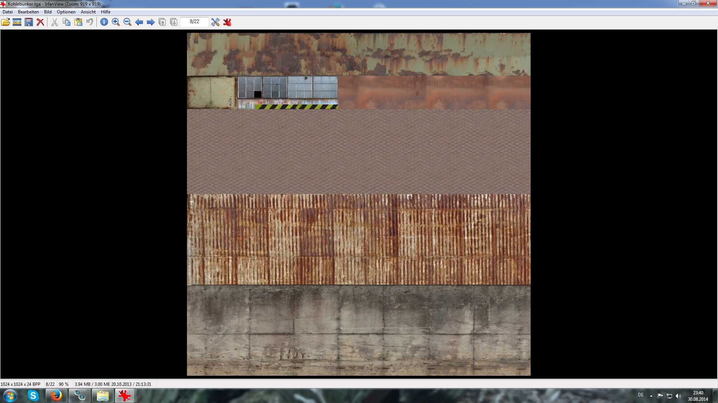Click the Open file folder icon

[x=6, y=22]
